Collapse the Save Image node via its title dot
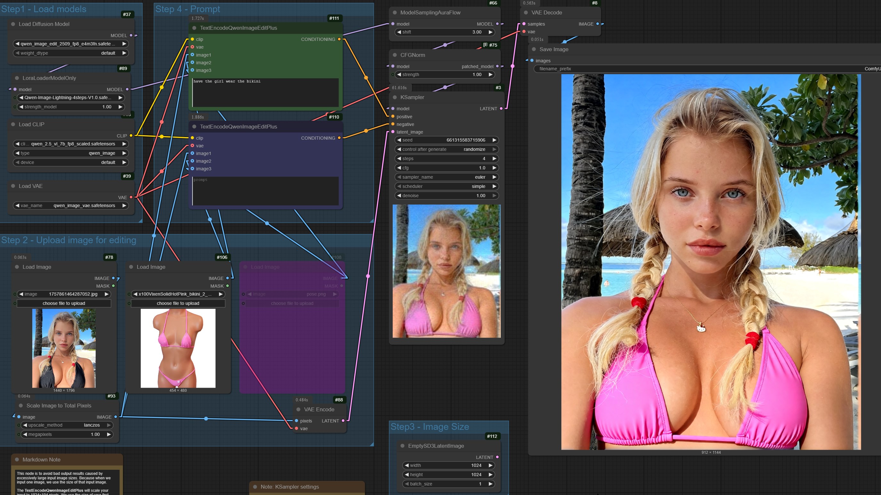The height and width of the screenshot is (495, 881). tap(534, 49)
